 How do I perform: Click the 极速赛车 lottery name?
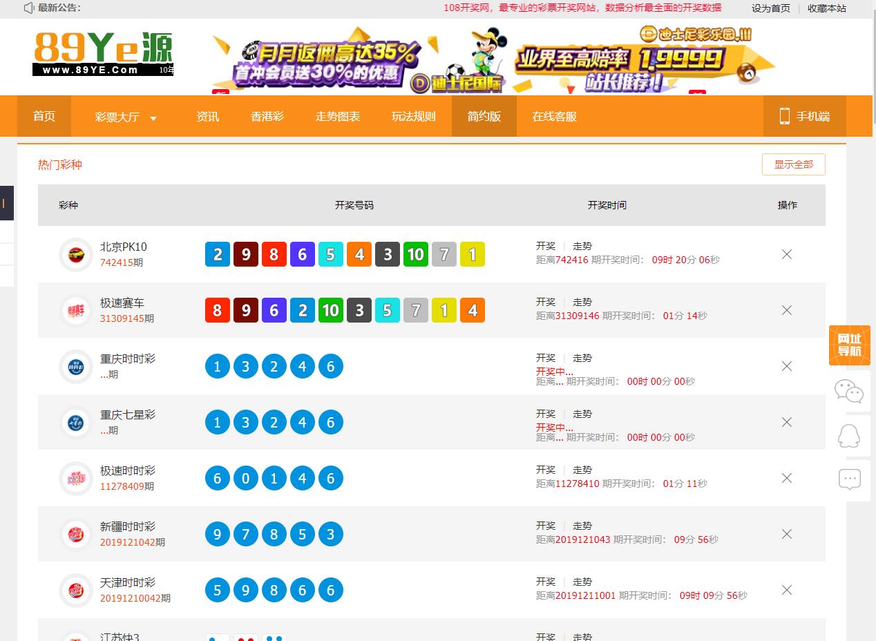122,303
